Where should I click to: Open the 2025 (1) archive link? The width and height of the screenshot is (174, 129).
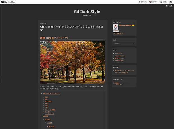click(x=116, y=83)
